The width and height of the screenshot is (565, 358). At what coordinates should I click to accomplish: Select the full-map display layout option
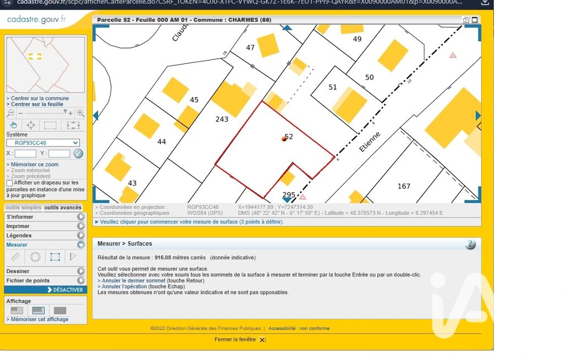pyautogui.click(x=60, y=311)
